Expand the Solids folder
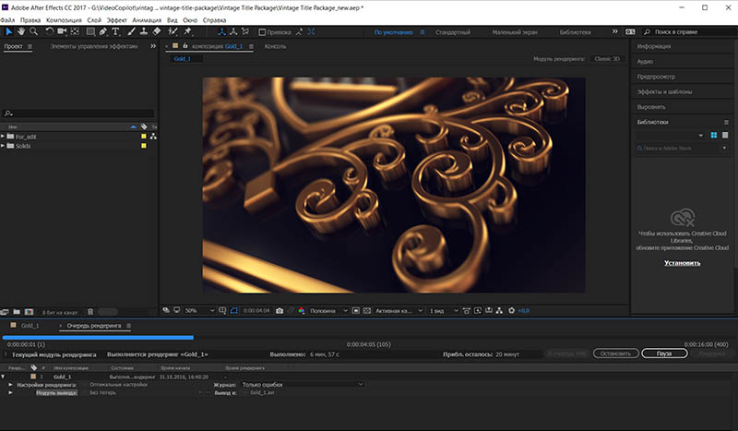Viewport: 738px width, 431px height. click(3, 146)
